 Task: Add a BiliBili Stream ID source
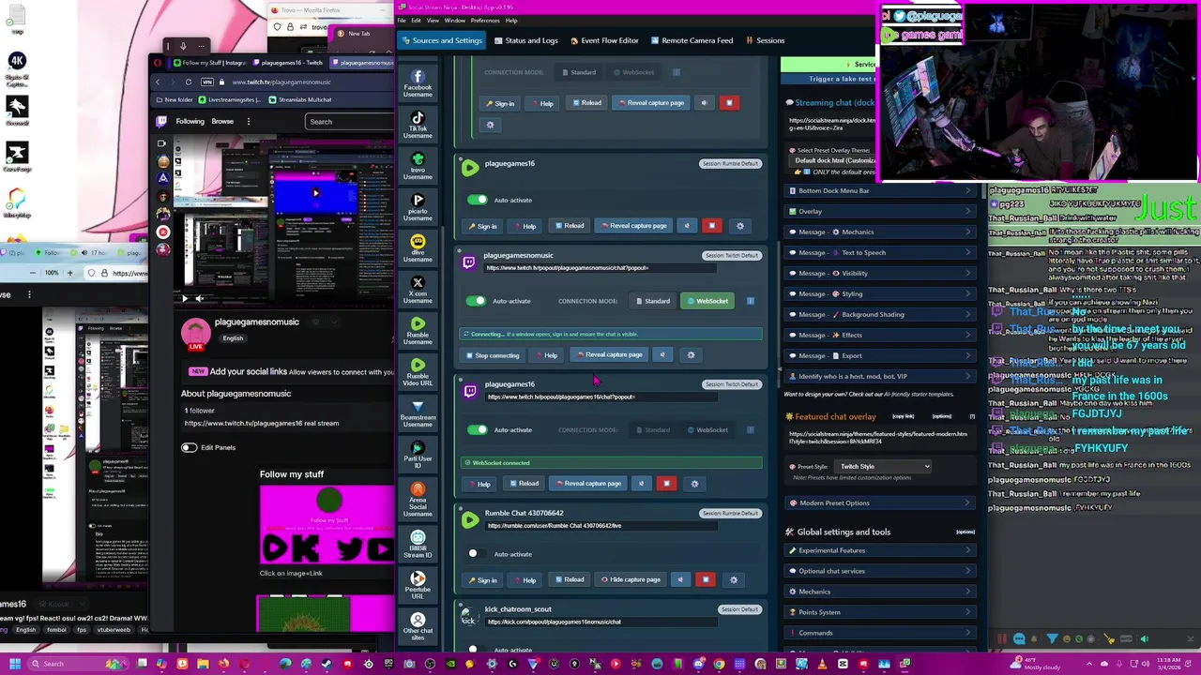click(x=418, y=545)
